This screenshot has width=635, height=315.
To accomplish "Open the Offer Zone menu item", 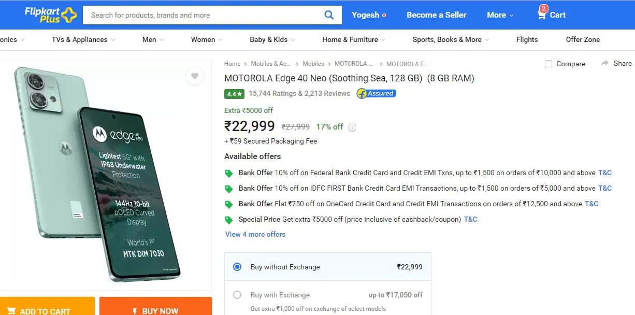I will coord(583,39).
